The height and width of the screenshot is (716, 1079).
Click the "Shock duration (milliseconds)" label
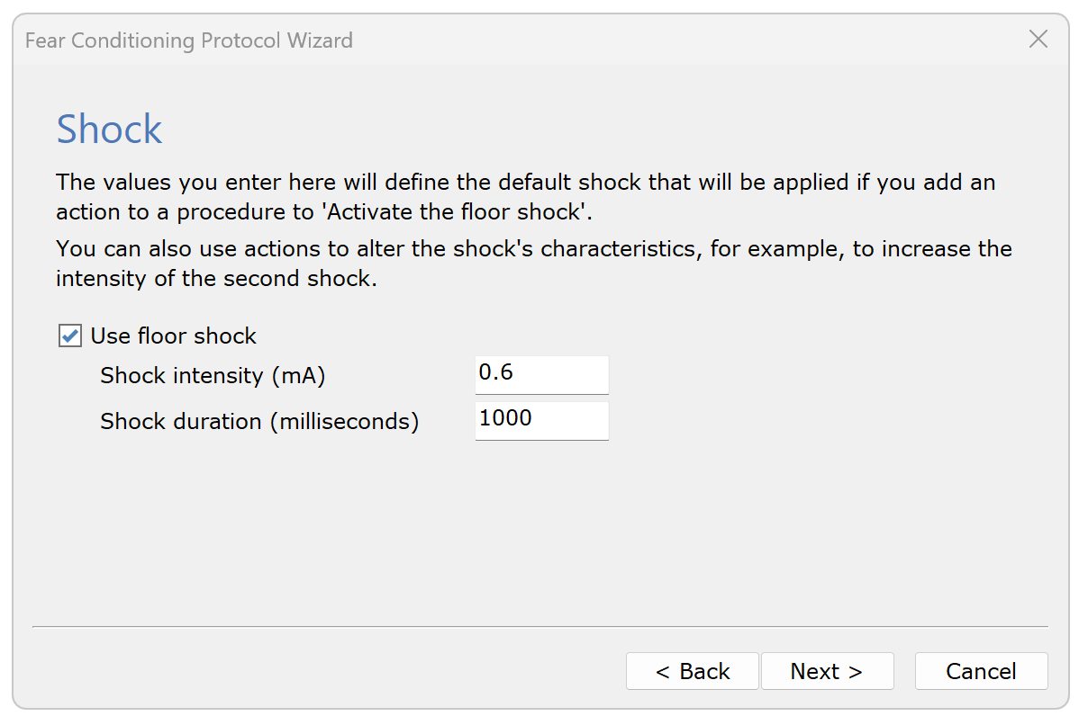[x=259, y=421]
